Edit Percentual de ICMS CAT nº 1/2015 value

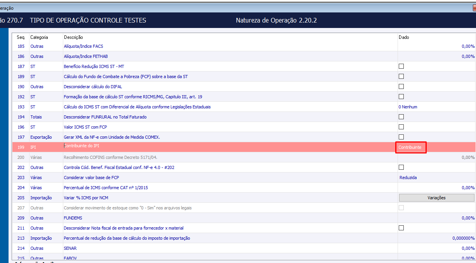(x=468, y=188)
